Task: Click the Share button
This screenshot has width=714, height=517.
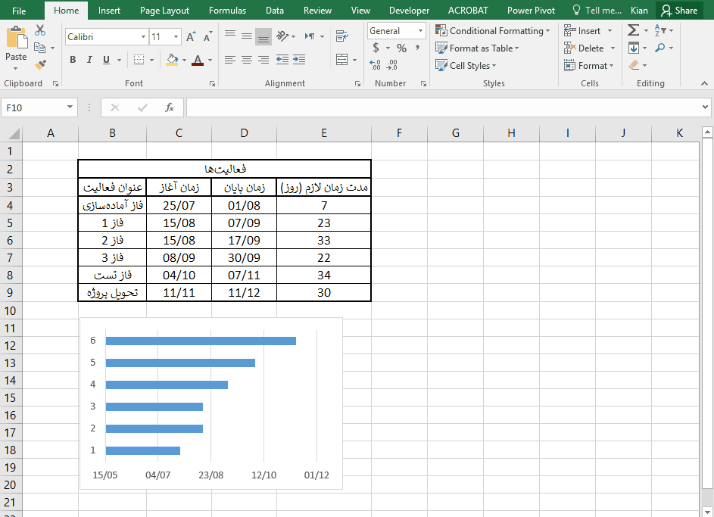Action: (x=679, y=11)
